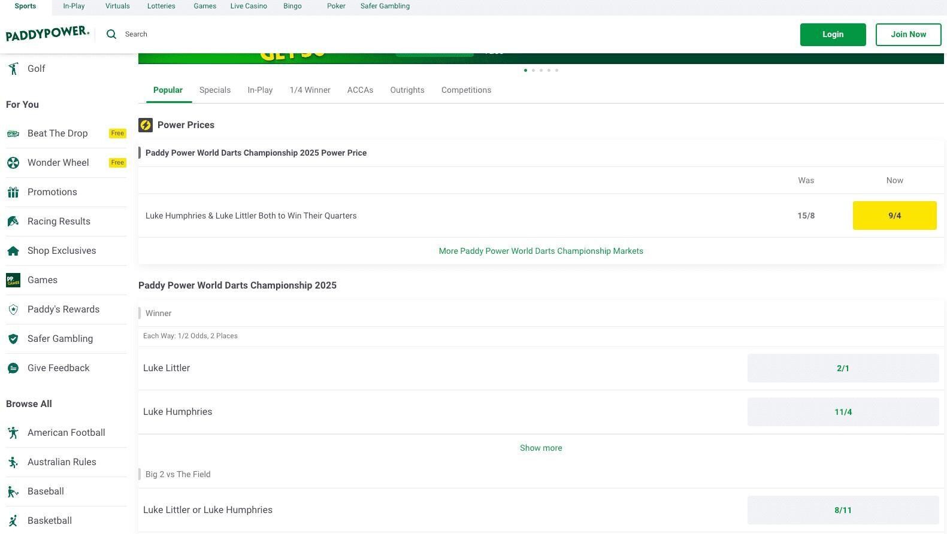Switch to the Competitions tab
This screenshot has height=534, width=947.
[x=466, y=90]
